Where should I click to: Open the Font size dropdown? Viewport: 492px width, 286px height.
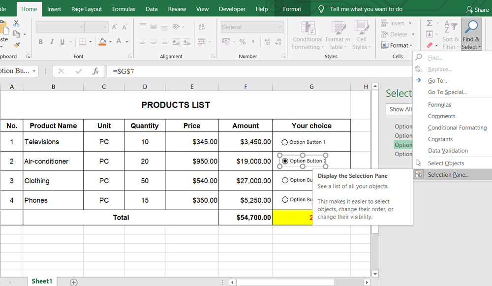pos(105,27)
